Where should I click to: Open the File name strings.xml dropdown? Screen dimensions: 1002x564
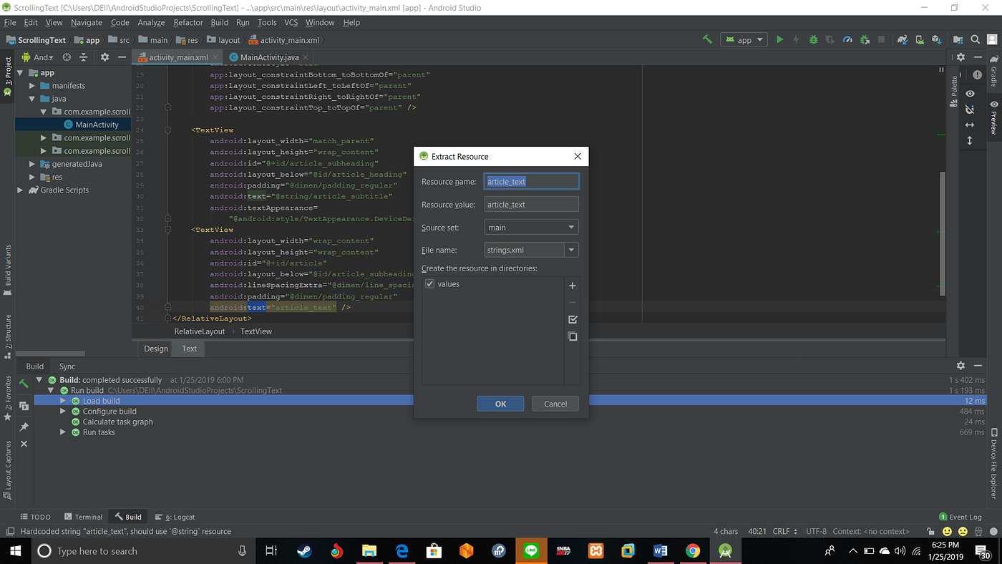(x=570, y=249)
